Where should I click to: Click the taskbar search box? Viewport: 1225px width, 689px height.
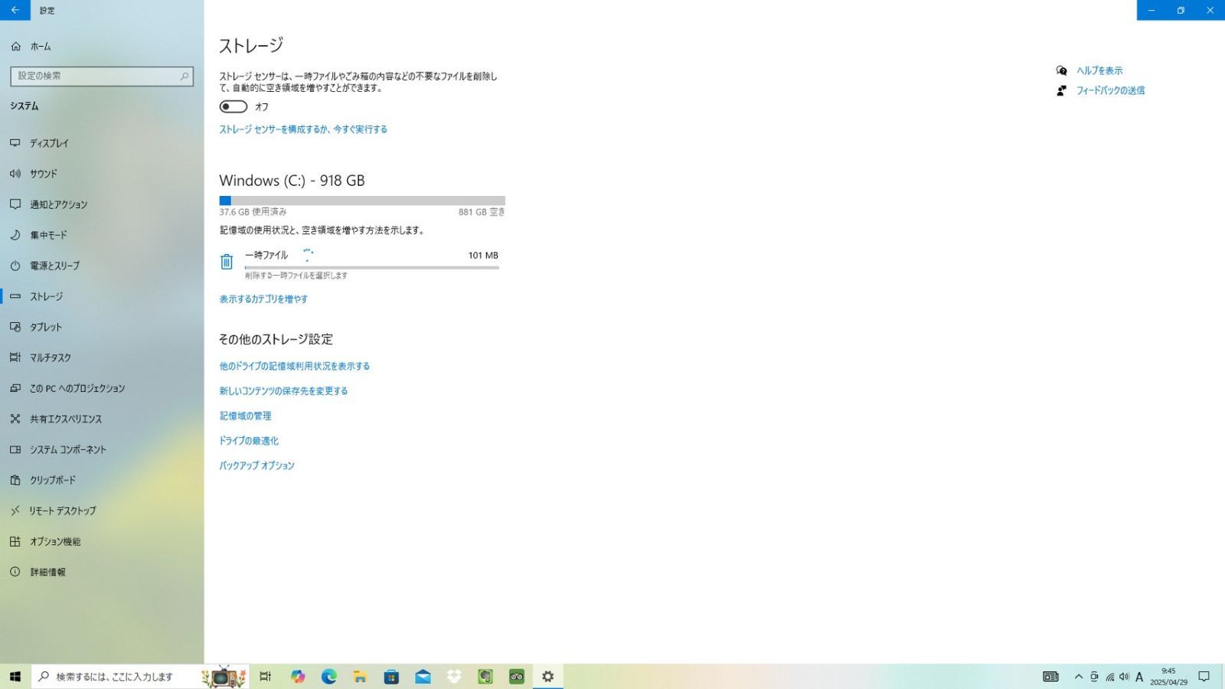pos(140,676)
